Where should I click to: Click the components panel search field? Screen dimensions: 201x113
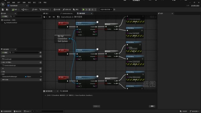point(26,16)
